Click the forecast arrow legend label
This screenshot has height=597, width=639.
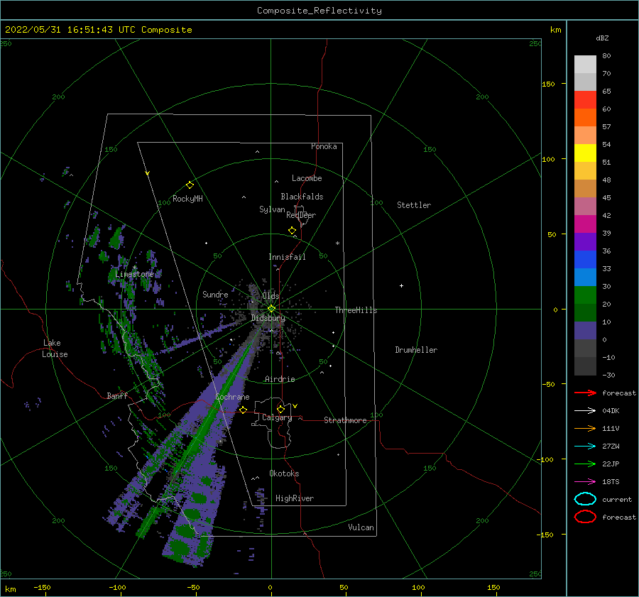[619, 393]
